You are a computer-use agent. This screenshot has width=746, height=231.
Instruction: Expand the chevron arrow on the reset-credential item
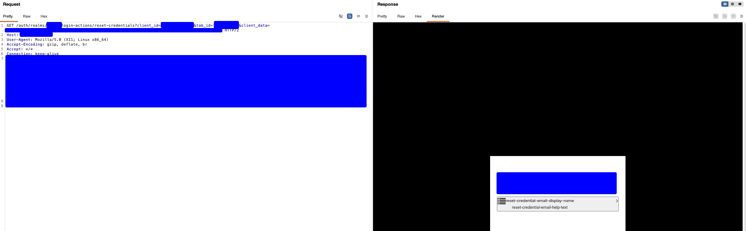tap(617, 201)
